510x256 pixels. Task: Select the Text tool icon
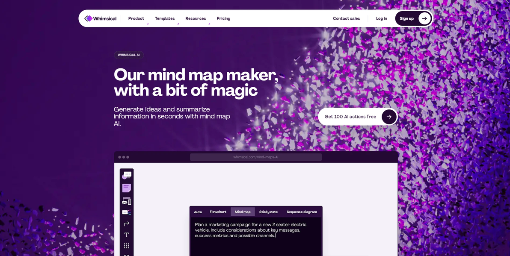pos(127,235)
